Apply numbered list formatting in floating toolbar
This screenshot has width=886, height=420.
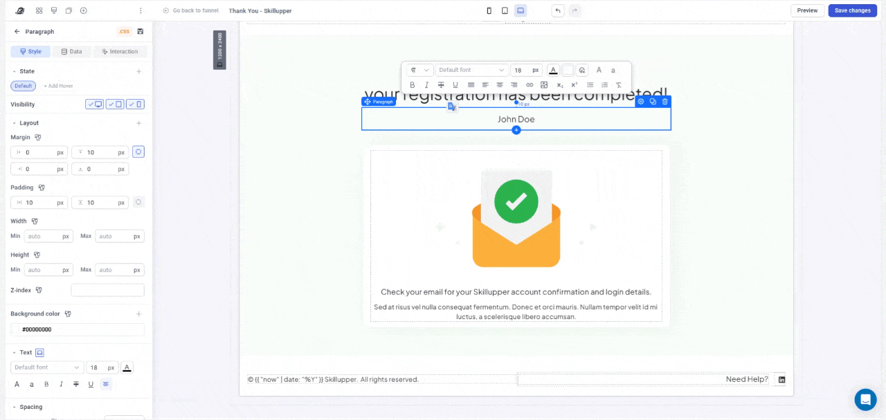click(604, 85)
